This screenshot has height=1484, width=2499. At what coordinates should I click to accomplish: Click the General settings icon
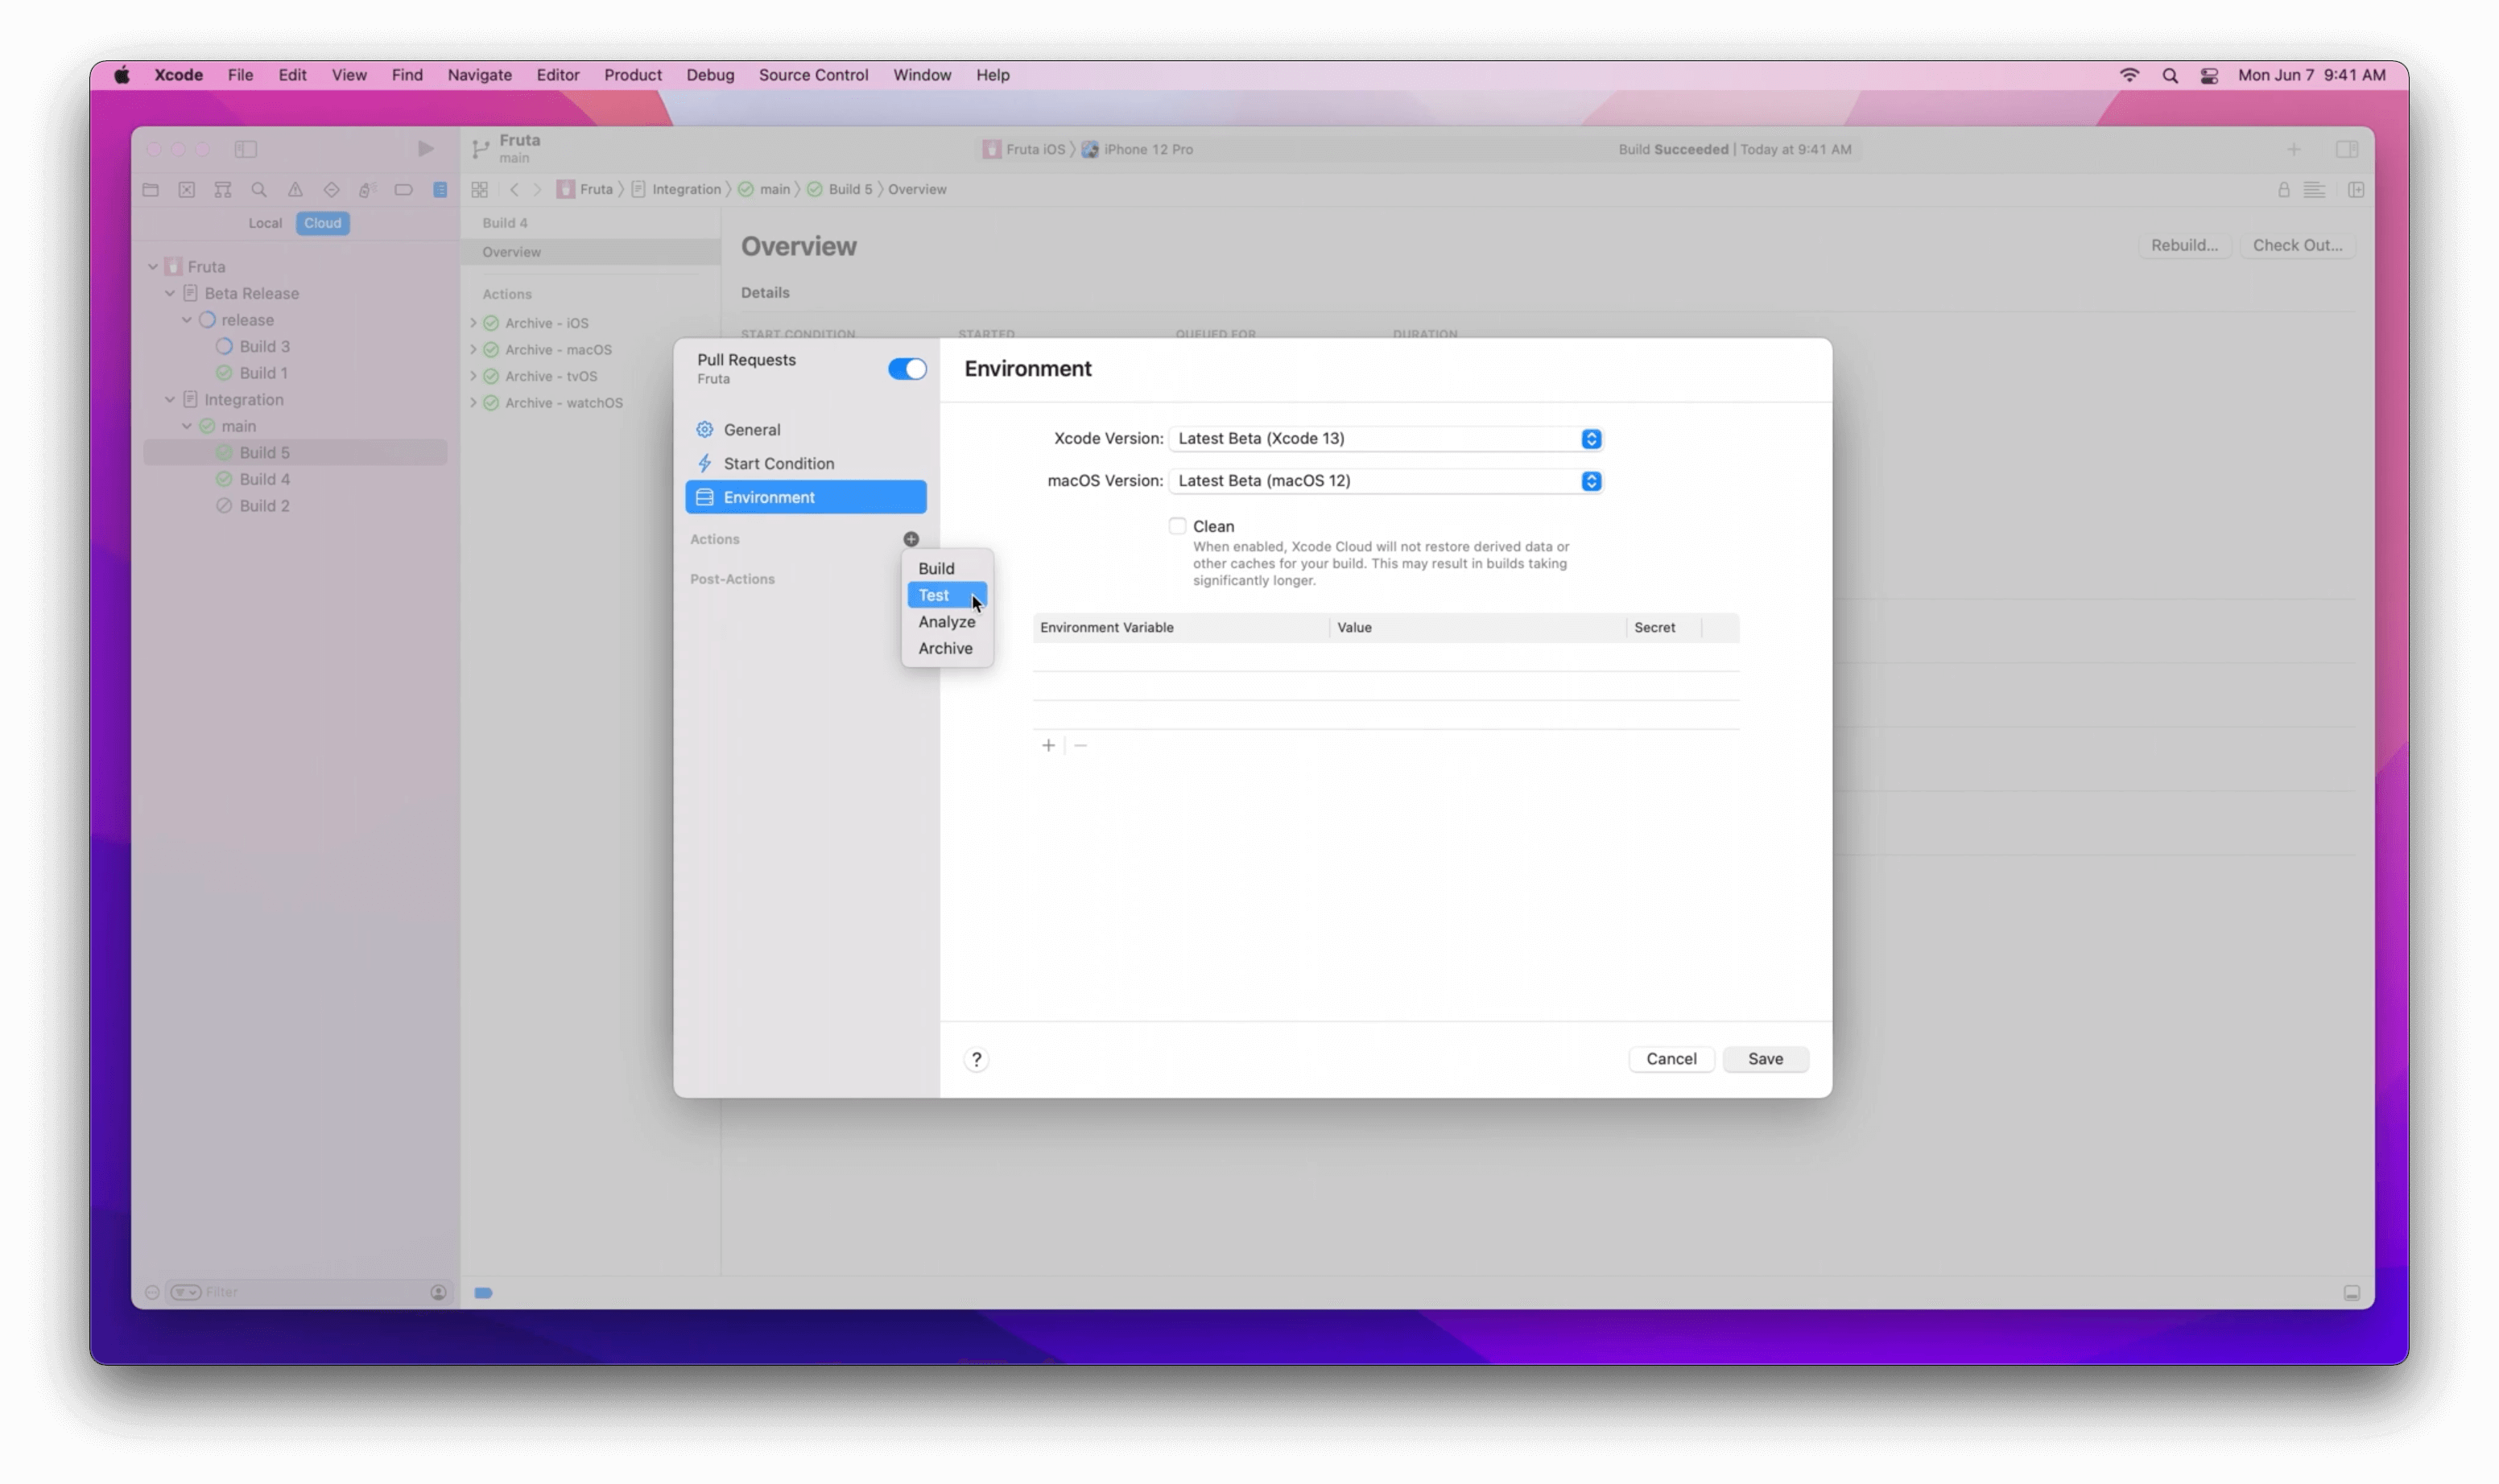click(705, 429)
